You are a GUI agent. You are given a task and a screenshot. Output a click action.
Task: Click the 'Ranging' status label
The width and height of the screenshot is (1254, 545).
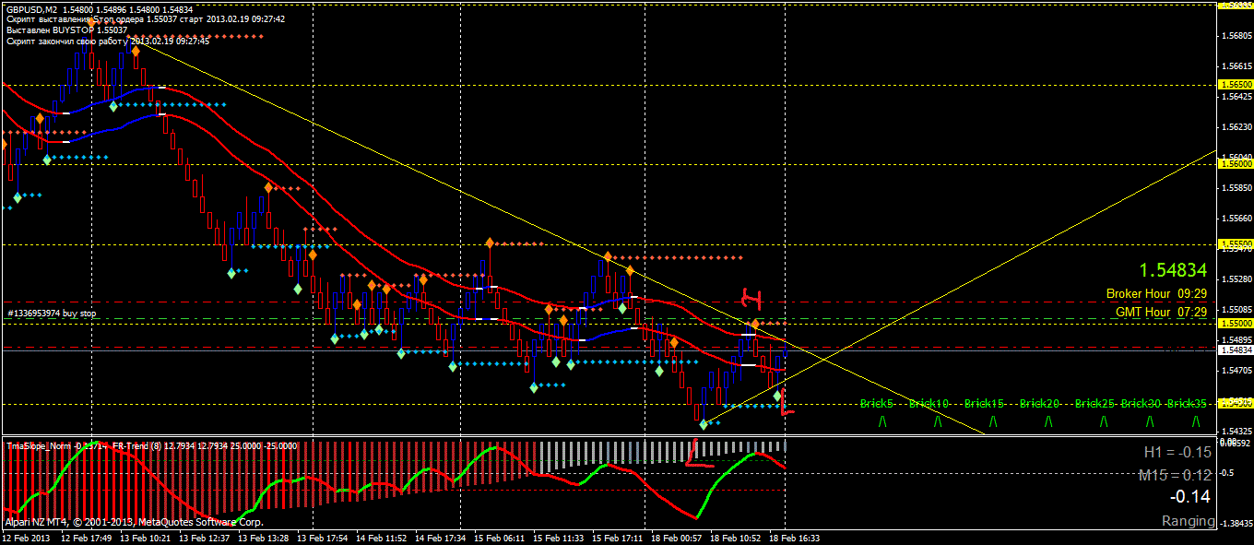click(1188, 521)
